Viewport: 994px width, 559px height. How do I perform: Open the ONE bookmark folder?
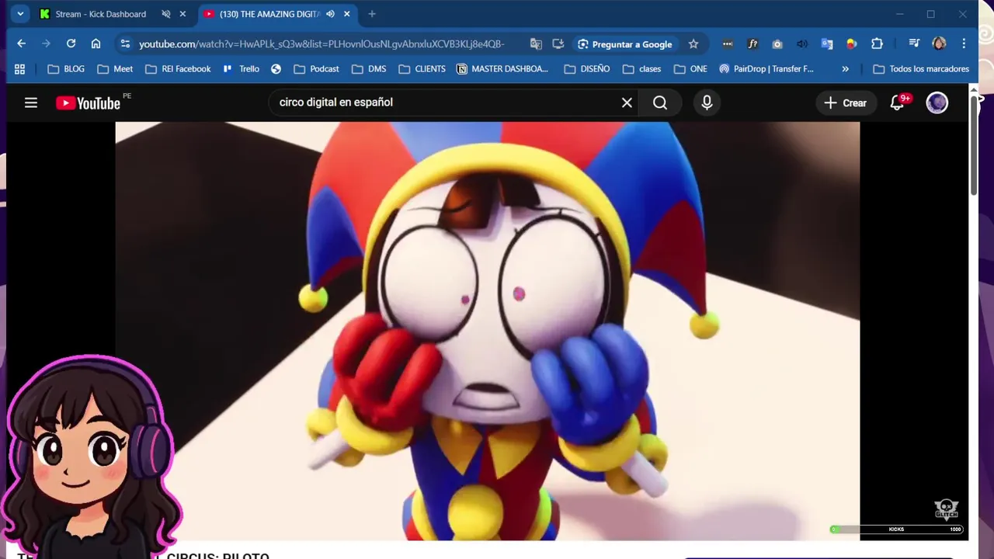690,69
